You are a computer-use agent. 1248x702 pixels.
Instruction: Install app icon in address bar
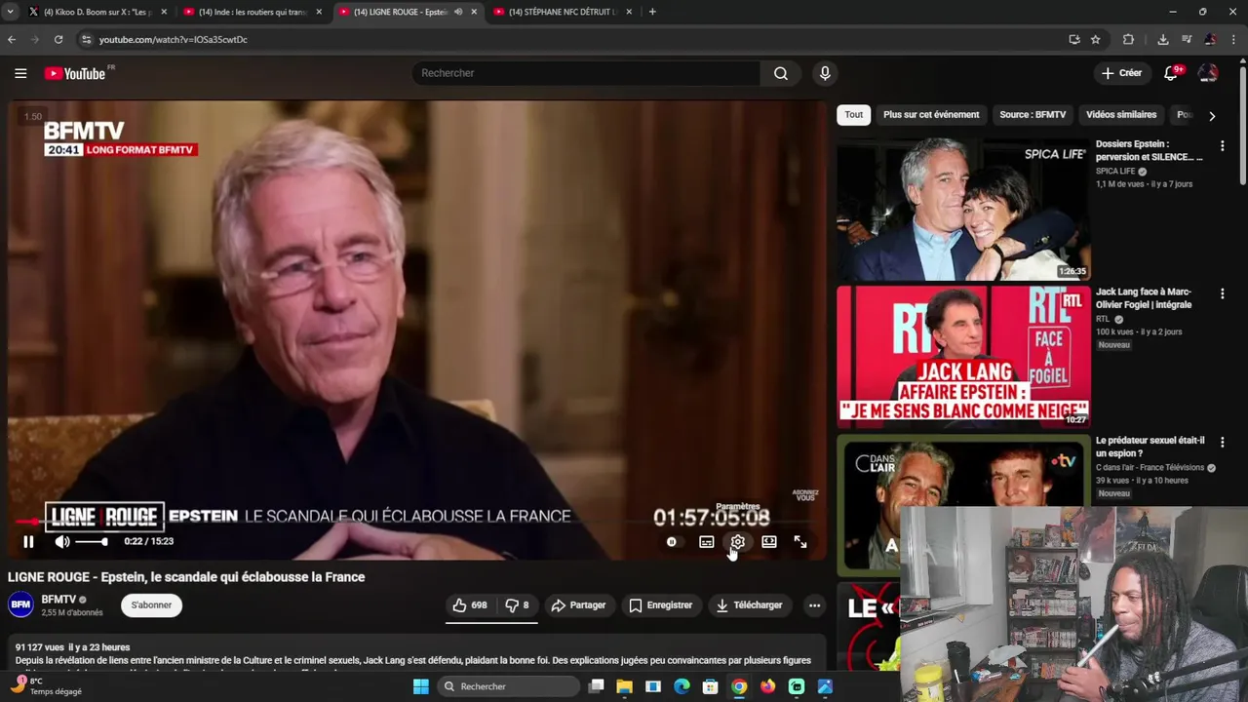1074,39
